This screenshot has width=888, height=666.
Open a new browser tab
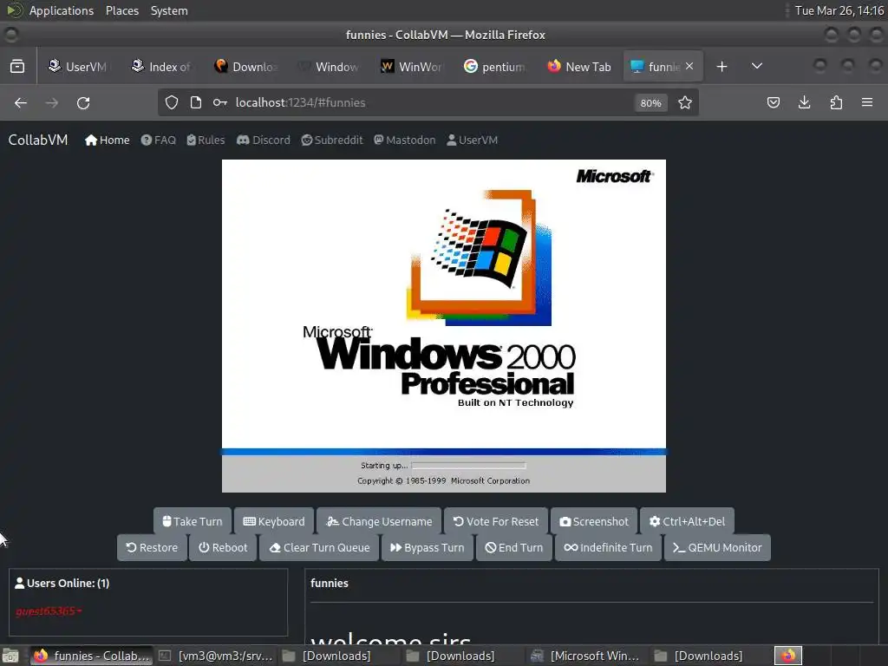pos(721,66)
